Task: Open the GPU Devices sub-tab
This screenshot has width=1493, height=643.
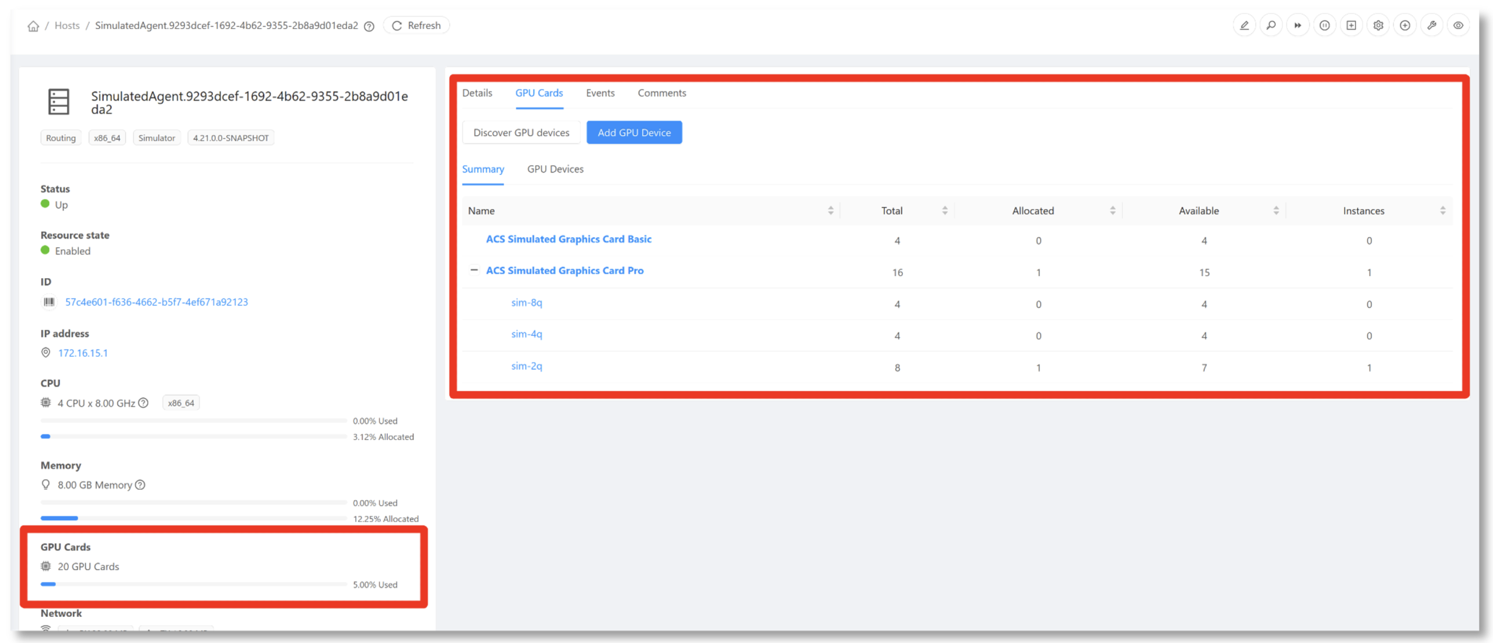Action: 555,169
